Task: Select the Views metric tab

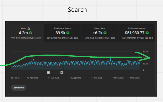Action: click(x=26, y=33)
